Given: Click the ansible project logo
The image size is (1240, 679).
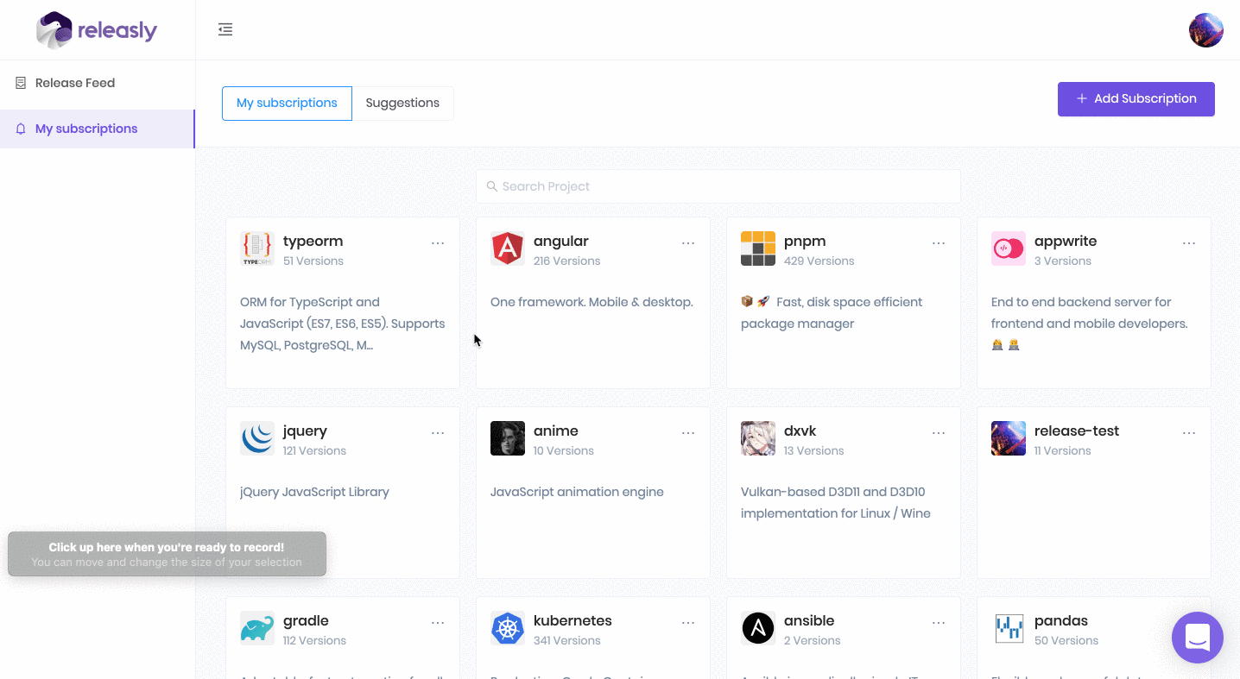Looking at the screenshot, I should [758, 628].
